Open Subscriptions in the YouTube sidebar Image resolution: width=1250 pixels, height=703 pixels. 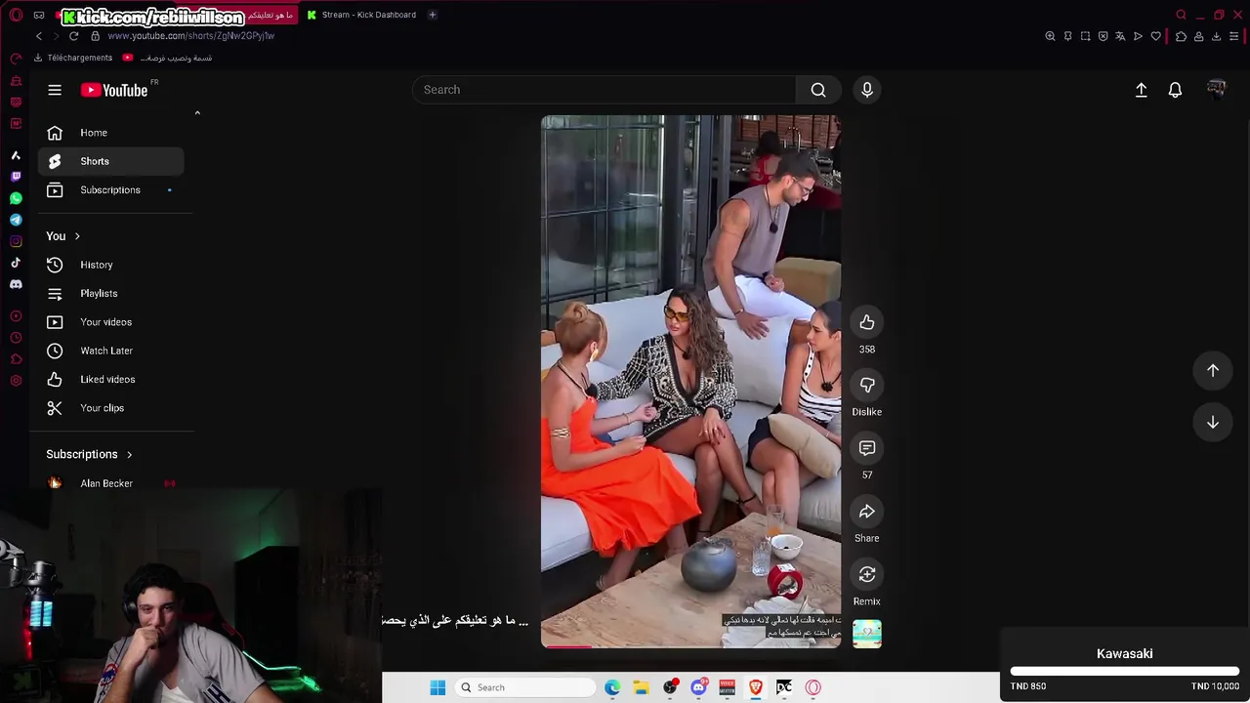tap(110, 189)
